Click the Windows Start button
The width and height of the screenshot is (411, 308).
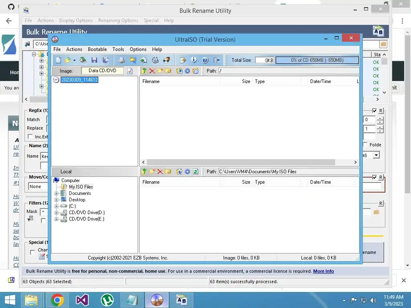point(10,300)
